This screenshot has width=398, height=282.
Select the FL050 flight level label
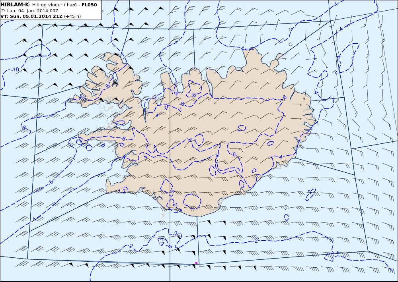coord(89,5)
